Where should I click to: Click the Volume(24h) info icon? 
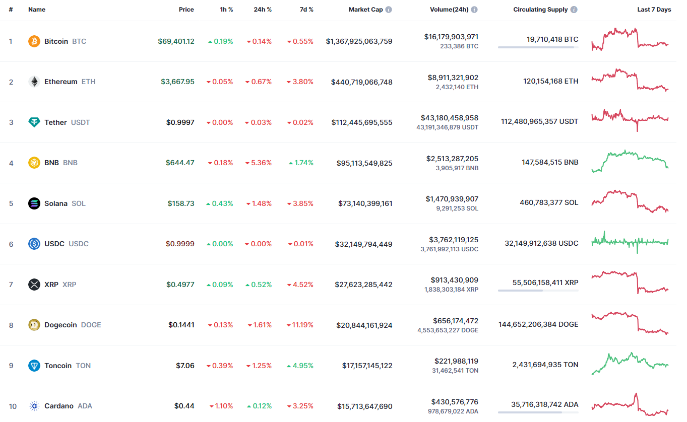474,10
